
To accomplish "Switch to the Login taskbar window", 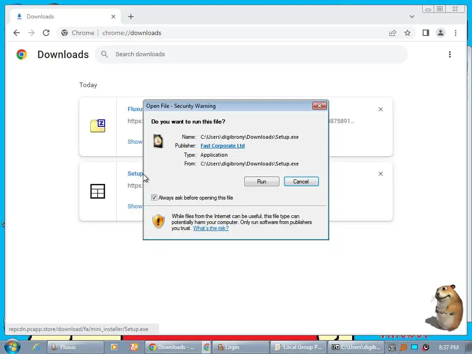I will pyautogui.click(x=241, y=347).
